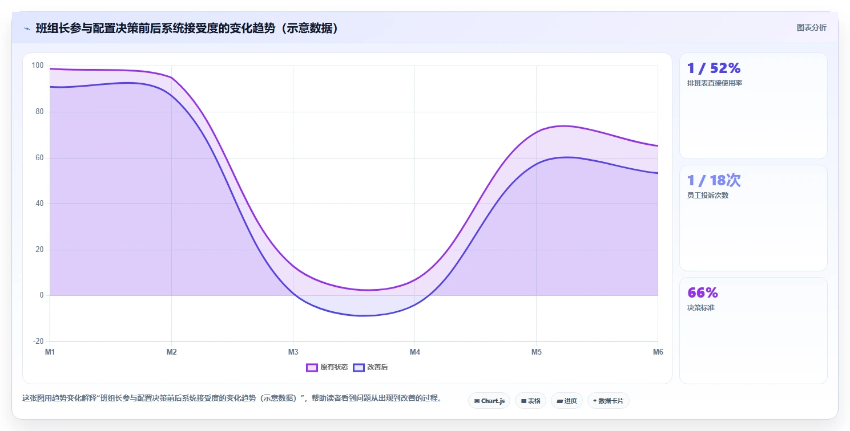Click the 数据卡片 tag star icon
The image size is (850, 431).
595,401
